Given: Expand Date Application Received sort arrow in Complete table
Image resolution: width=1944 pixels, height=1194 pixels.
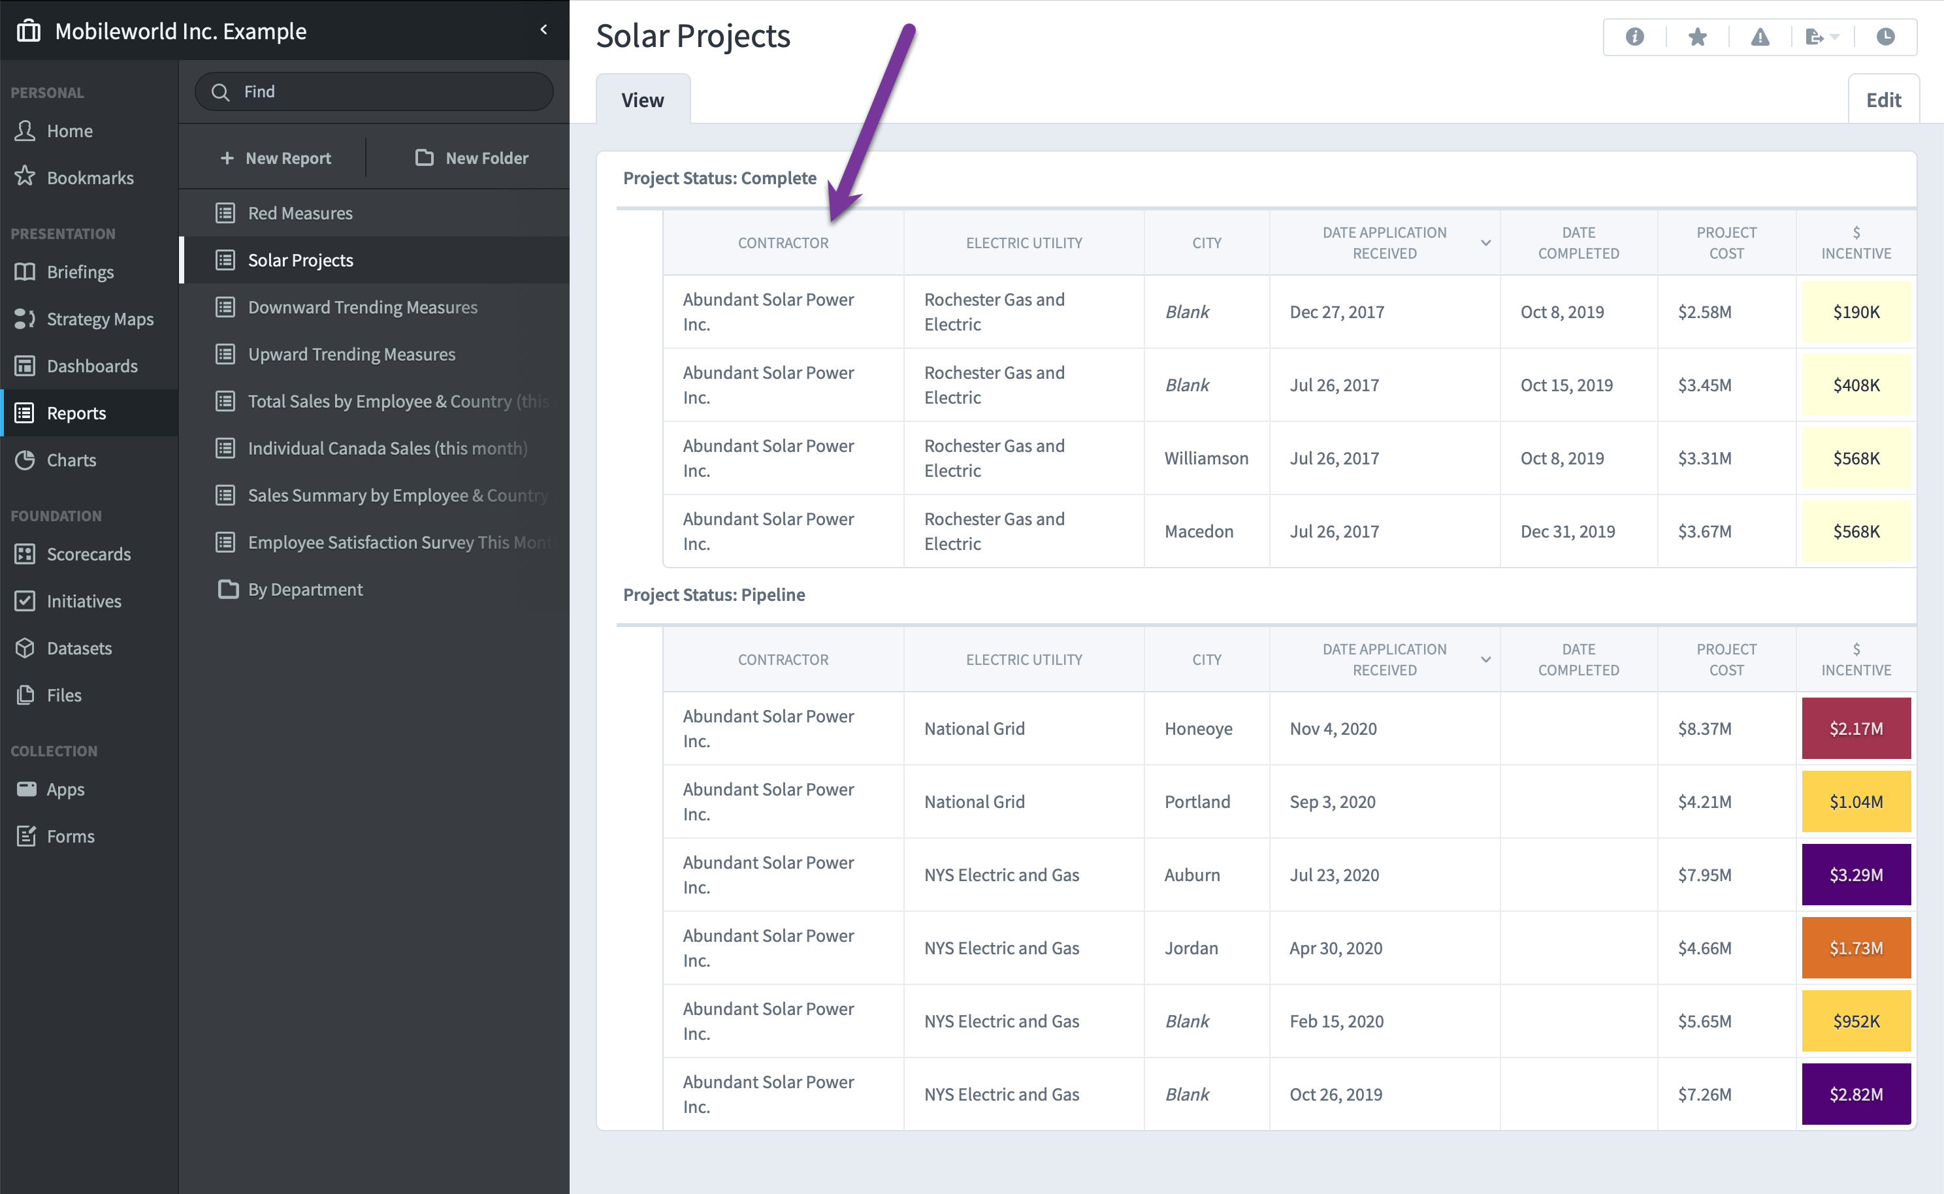Looking at the screenshot, I should [x=1485, y=242].
